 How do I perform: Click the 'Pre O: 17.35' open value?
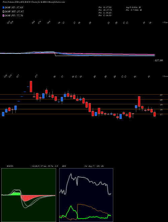click(105, 7)
